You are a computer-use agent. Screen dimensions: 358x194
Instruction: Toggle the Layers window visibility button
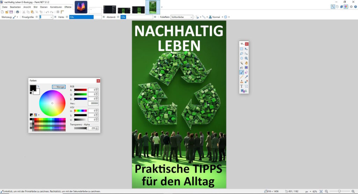(342, 7)
